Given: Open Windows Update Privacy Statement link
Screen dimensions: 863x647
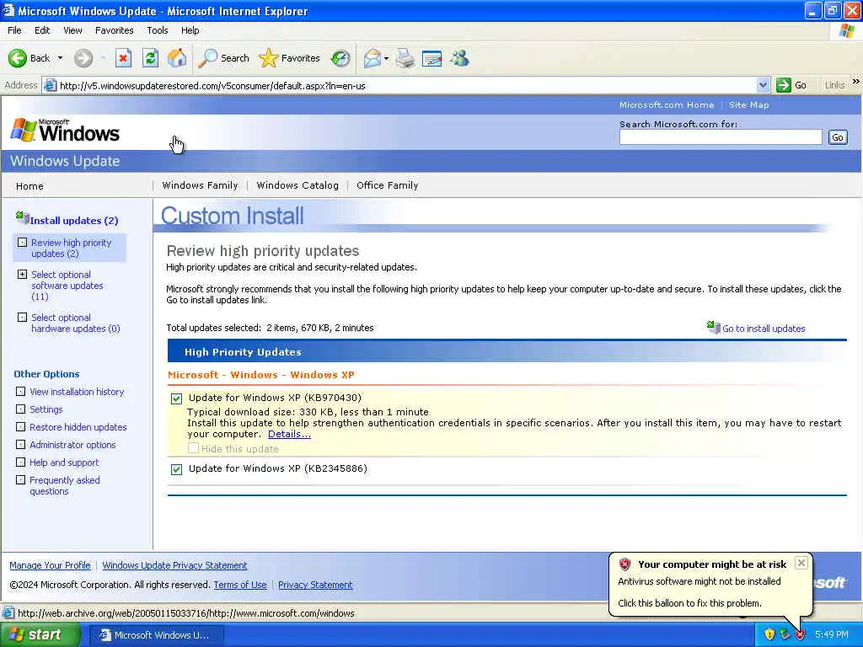Looking at the screenshot, I should tap(174, 565).
